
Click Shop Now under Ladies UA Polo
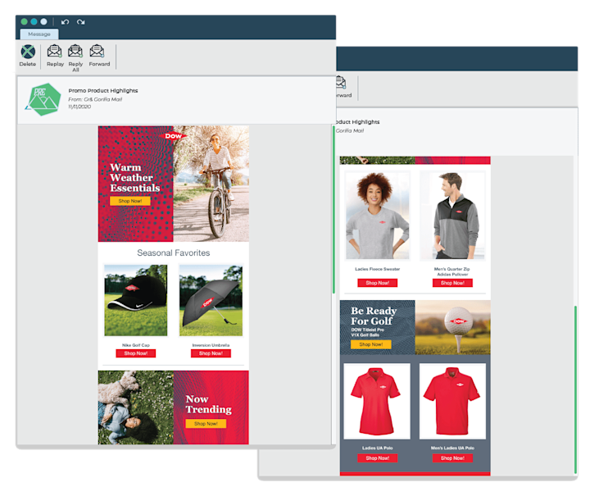click(x=378, y=458)
